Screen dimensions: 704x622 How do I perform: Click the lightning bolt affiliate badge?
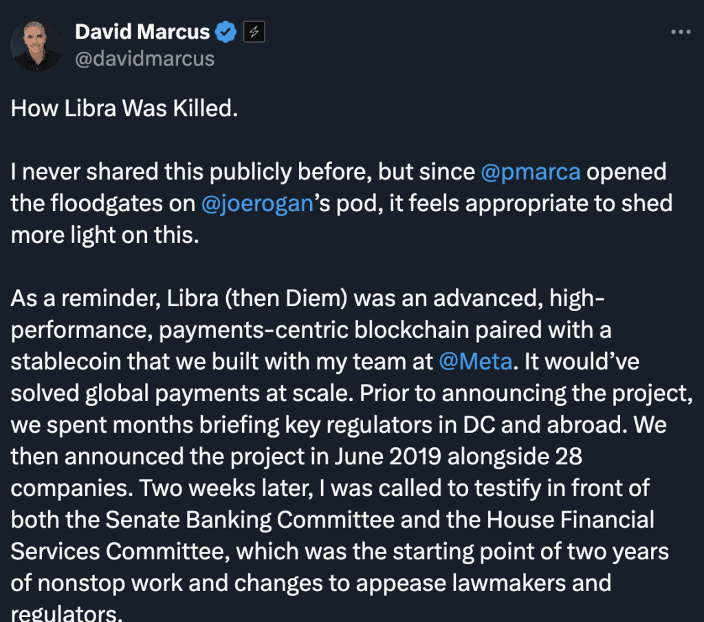tap(254, 32)
